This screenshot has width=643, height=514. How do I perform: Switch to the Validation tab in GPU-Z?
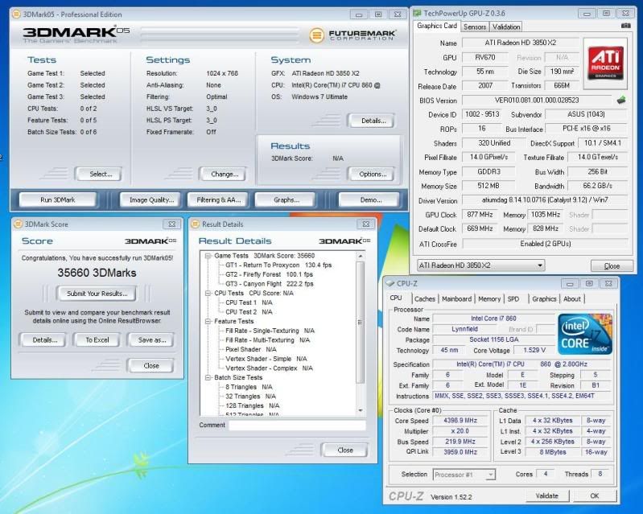pyautogui.click(x=506, y=27)
